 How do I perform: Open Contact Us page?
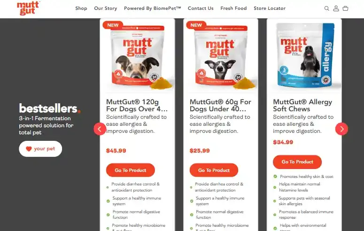(201, 8)
